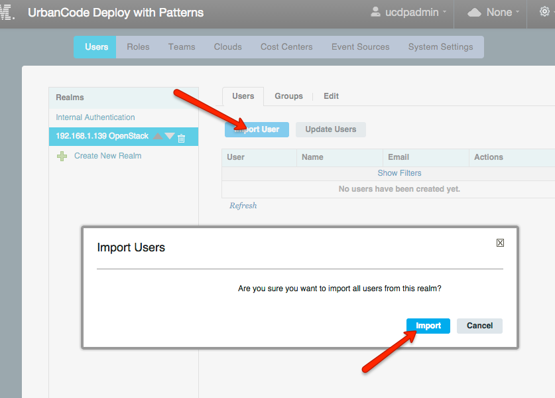Image resolution: width=555 pixels, height=398 pixels.
Task: Open the Event Sources tab
Action: (360, 46)
